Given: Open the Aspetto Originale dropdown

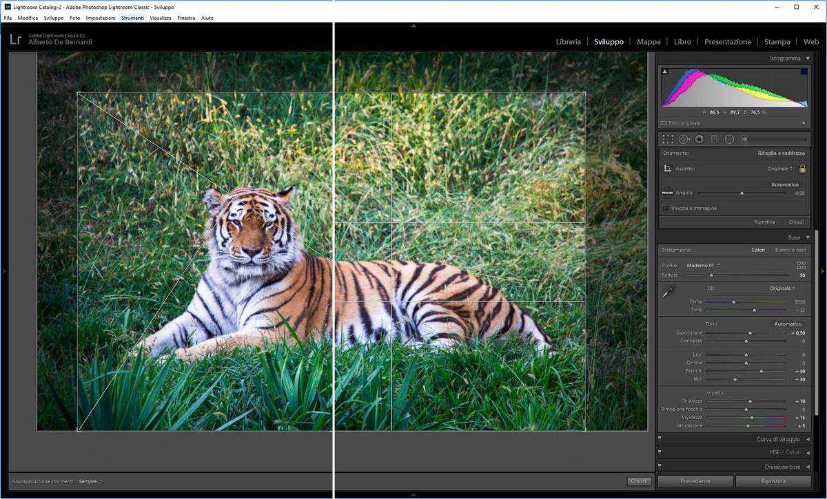Looking at the screenshot, I should pyautogui.click(x=780, y=169).
